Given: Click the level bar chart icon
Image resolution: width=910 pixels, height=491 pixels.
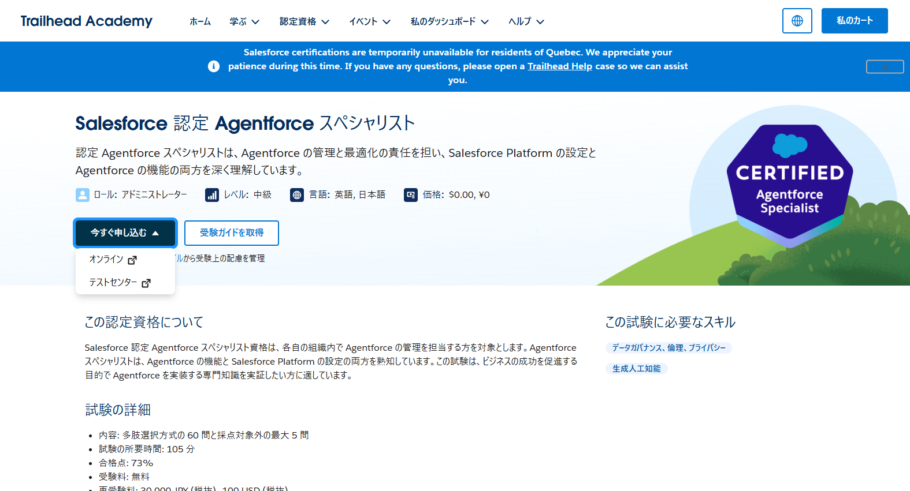Looking at the screenshot, I should point(212,195).
